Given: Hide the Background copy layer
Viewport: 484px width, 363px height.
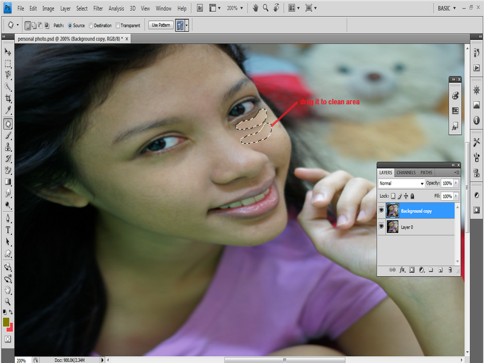Looking at the screenshot, I should (x=381, y=211).
